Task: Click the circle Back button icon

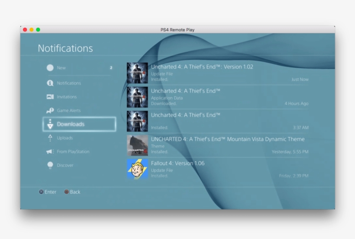Action: [66, 192]
